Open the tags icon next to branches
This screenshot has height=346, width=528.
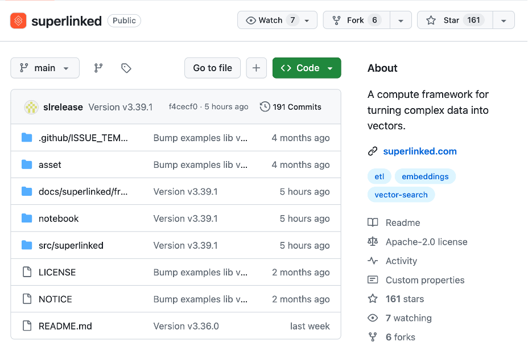click(126, 68)
